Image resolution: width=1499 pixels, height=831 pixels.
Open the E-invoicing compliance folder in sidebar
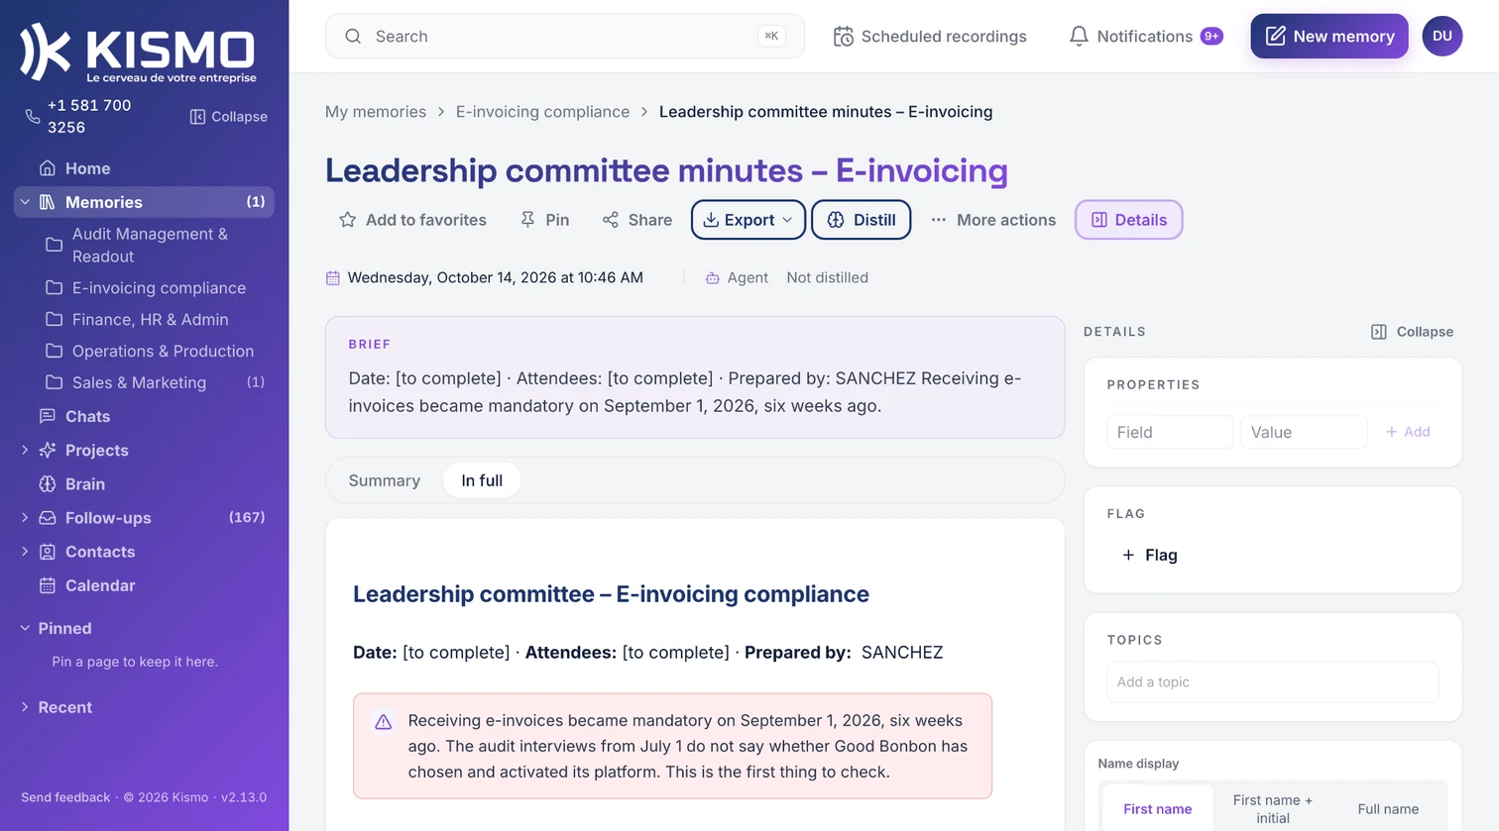[x=159, y=288]
